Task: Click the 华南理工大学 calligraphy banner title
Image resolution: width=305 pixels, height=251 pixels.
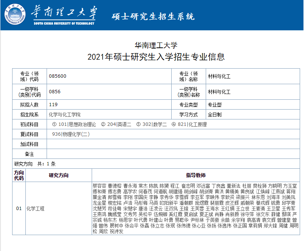Action: pyautogui.click(x=64, y=12)
